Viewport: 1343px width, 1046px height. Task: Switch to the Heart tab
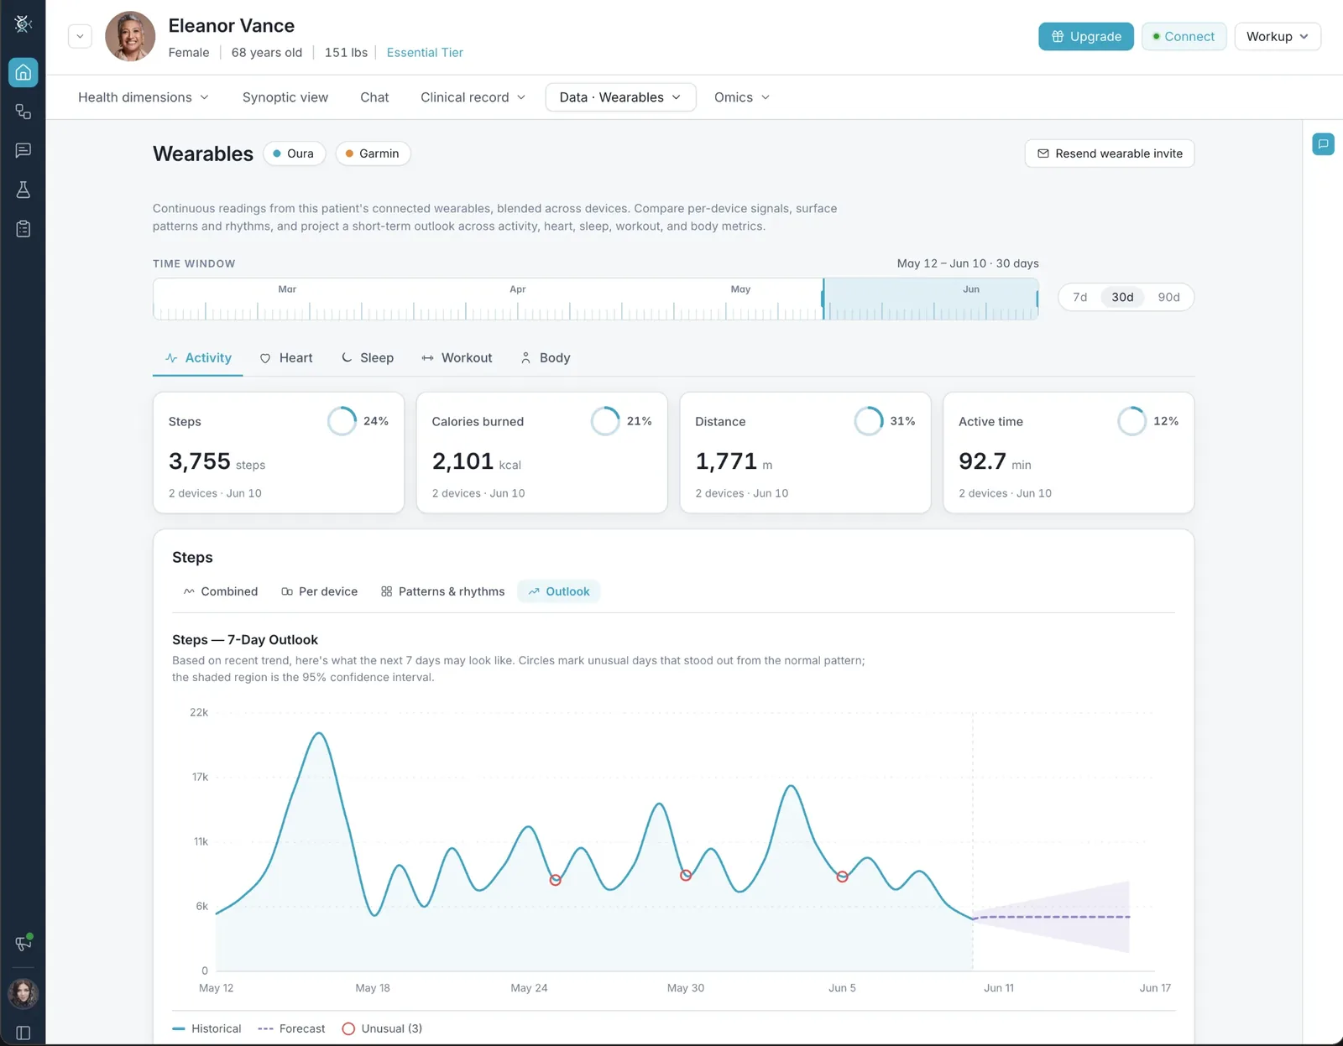[286, 358]
